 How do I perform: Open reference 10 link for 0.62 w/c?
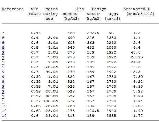tap(4, 111)
